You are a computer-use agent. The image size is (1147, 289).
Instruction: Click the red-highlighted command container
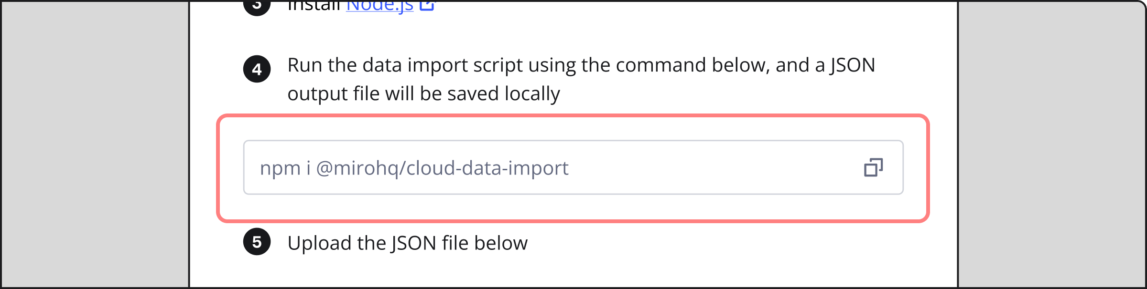[573, 167]
